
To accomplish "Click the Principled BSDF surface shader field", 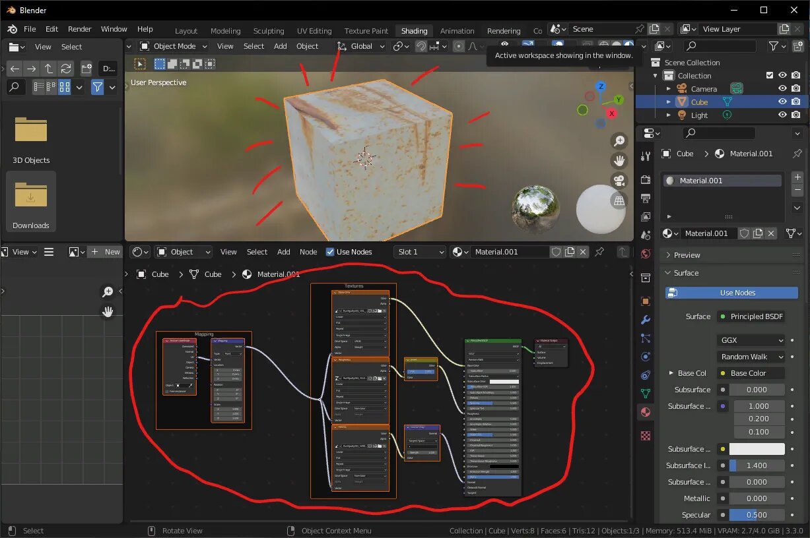I will coord(751,316).
